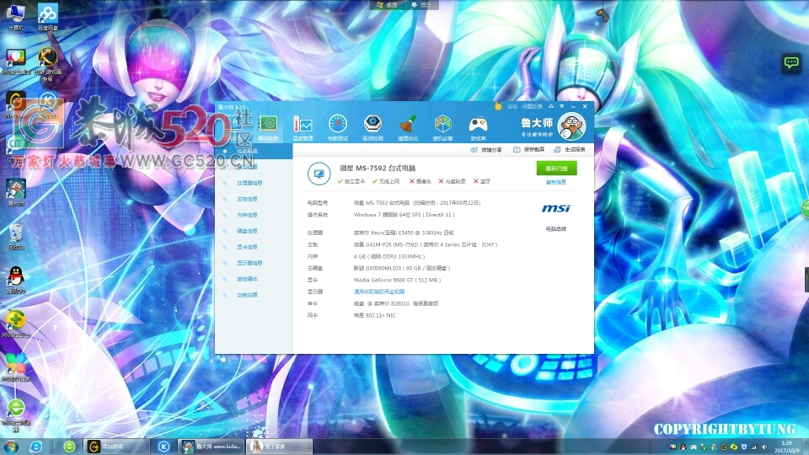Image resolution: width=809 pixels, height=455 pixels.
Task: Select 处理器信息 in the sidebar
Action: pyautogui.click(x=249, y=183)
